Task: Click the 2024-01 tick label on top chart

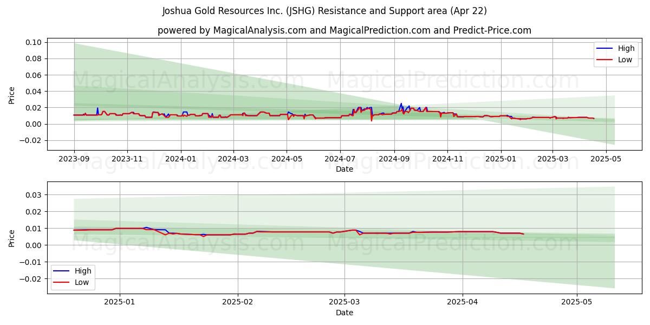Action: click(x=180, y=159)
